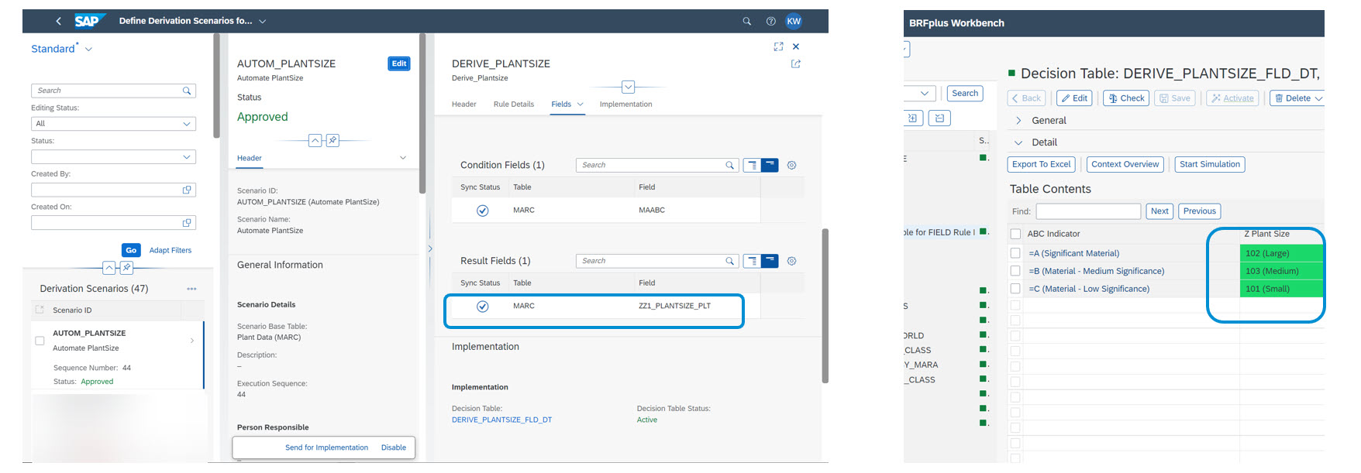Collapse the Detail section in BRFplus
The height and width of the screenshot is (473, 1361).
click(x=1018, y=142)
